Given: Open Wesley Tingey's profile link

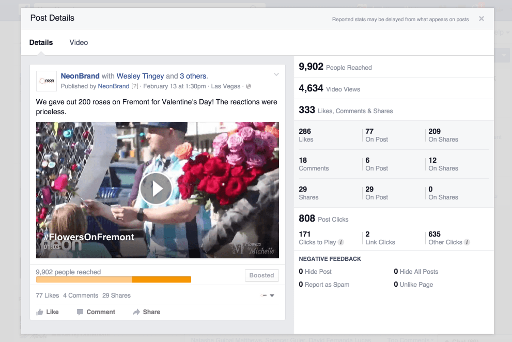Looking at the screenshot, I should (x=140, y=76).
